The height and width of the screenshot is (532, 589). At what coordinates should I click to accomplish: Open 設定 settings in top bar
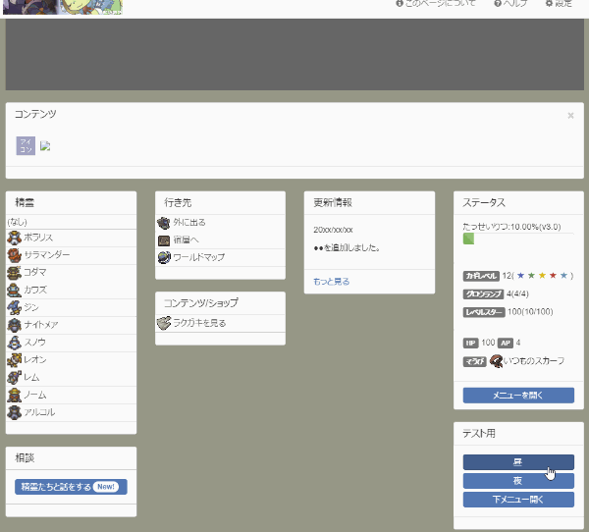click(x=559, y=4)
